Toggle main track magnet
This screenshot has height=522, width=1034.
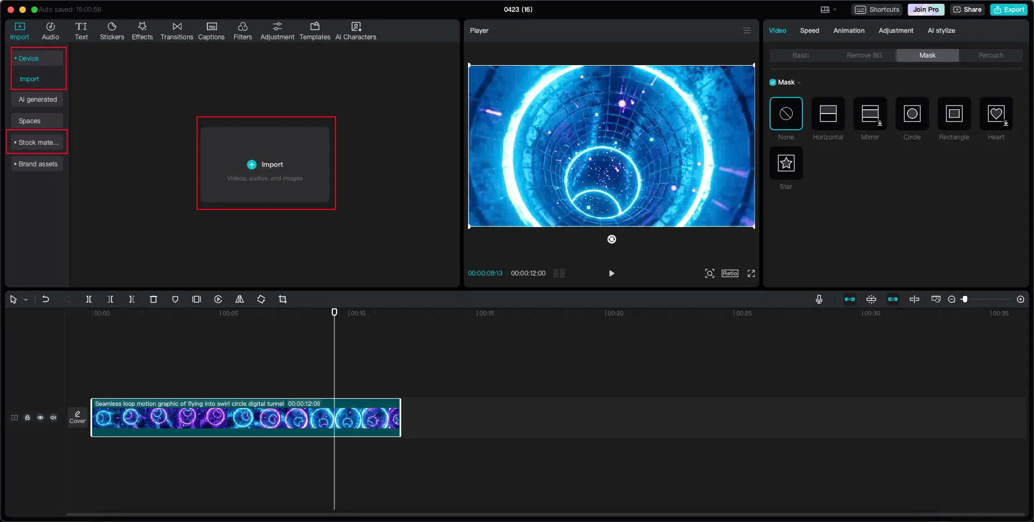point(850,299)
